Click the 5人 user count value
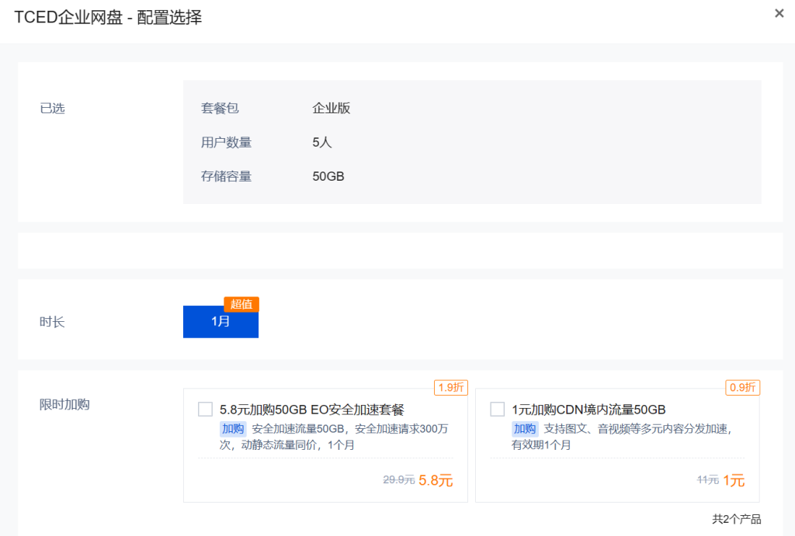This screenshot has width=795, height=536. coord(322,143)
